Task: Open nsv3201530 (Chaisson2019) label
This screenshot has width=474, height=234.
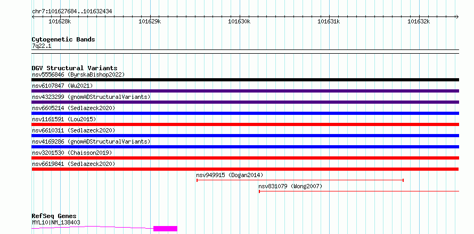Action: click(x=72, y=153)
